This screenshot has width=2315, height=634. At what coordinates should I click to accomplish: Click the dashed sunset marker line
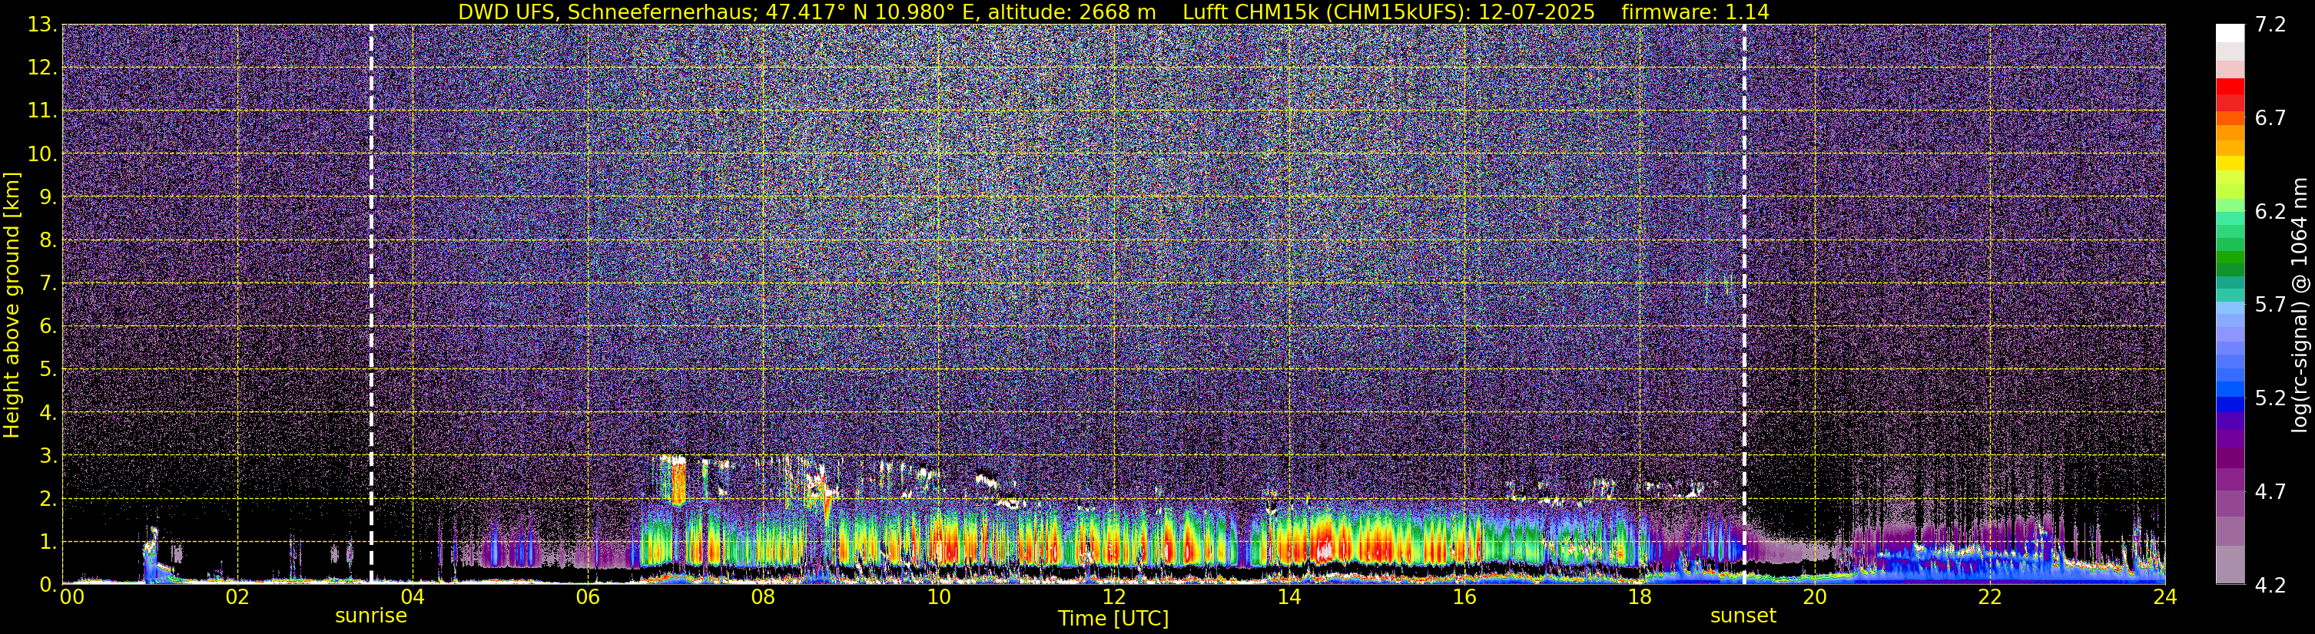coord(1744,303)
